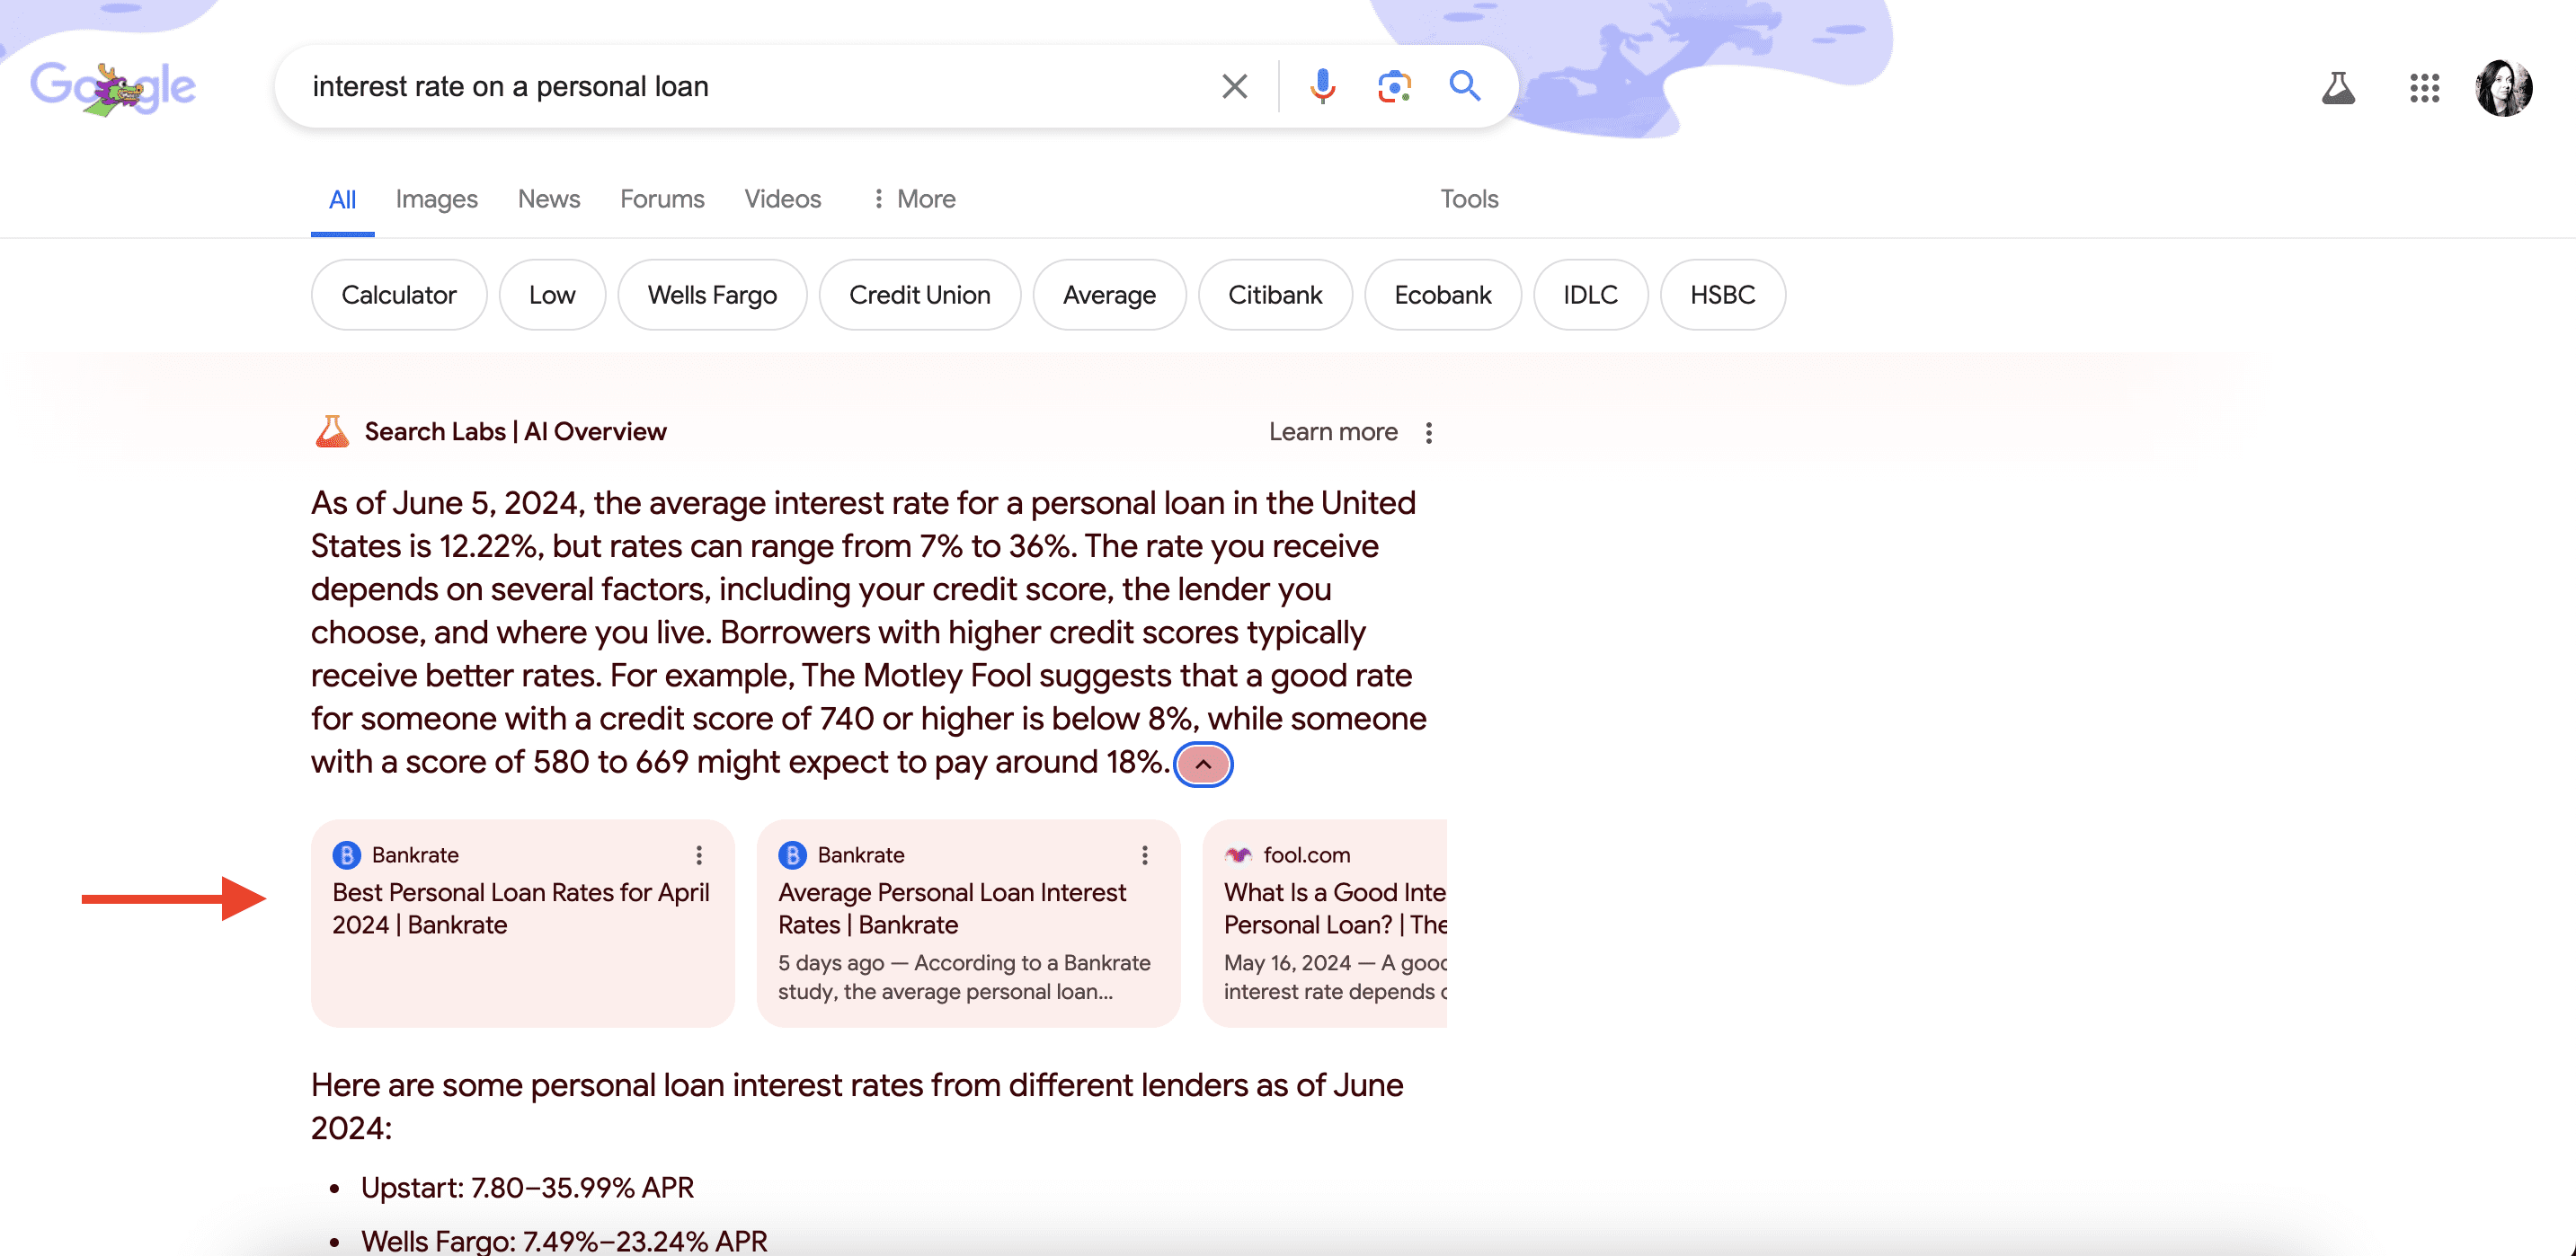Select the Images search tab

(435, 197)
